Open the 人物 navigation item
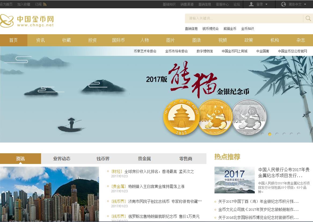 [144, 40]
